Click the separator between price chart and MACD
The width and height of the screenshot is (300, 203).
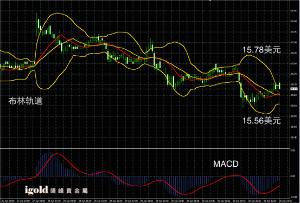coord(145,148)
